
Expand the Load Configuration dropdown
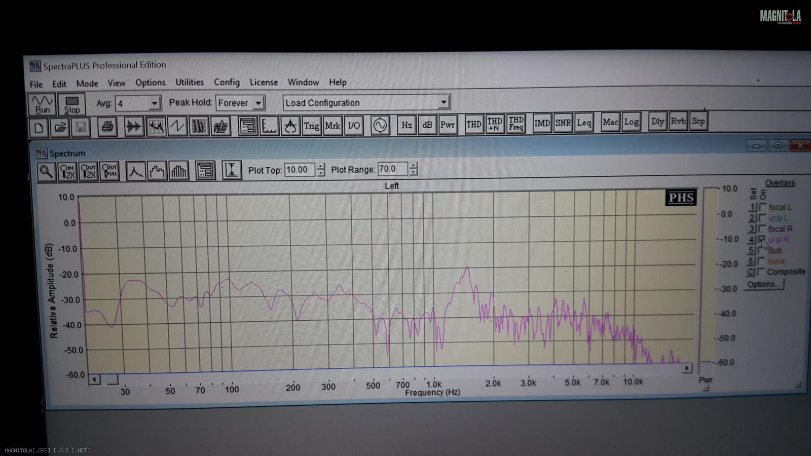tap(444, 102)
